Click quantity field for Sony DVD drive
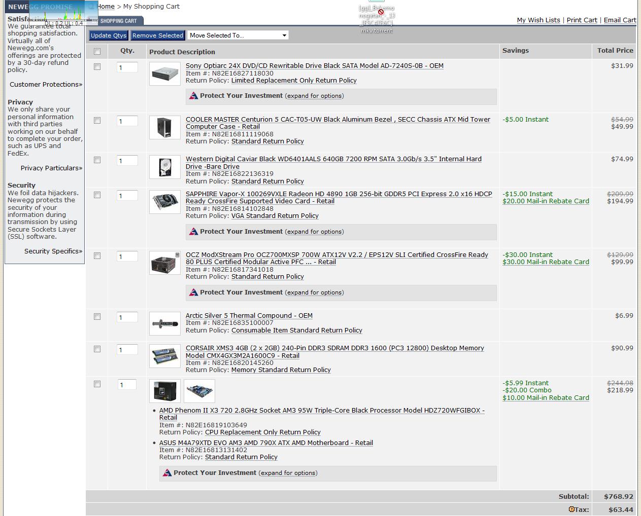 pos(127,67)
